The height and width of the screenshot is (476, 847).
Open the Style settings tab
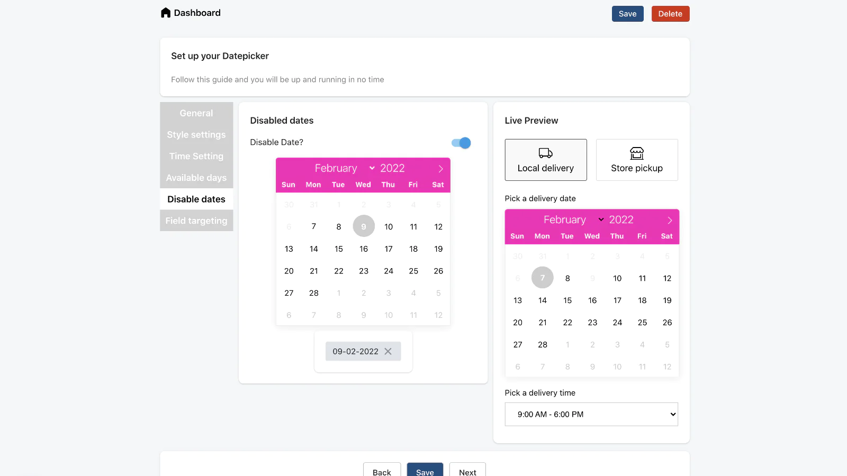point(196,135)
